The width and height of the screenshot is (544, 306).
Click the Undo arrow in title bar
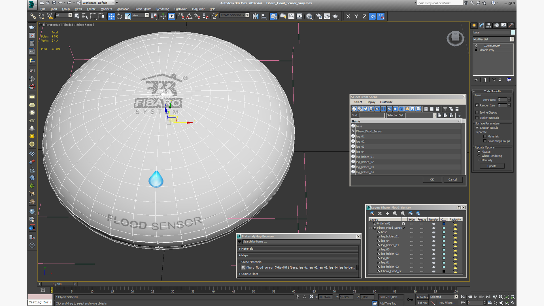click(60, 3)
